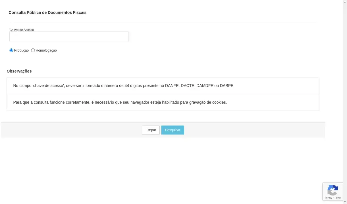Click the Consulta Pública de Documentos Fiscais title
The width and height of the screenshot is (347, 204).
[x=47, y=12]
